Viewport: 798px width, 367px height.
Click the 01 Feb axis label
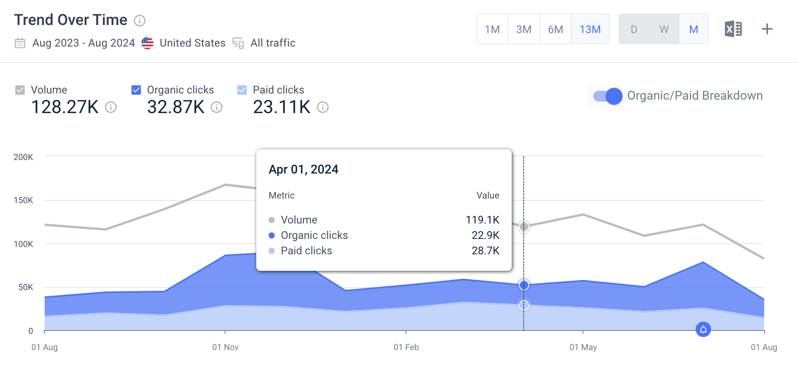pos(406,347)
